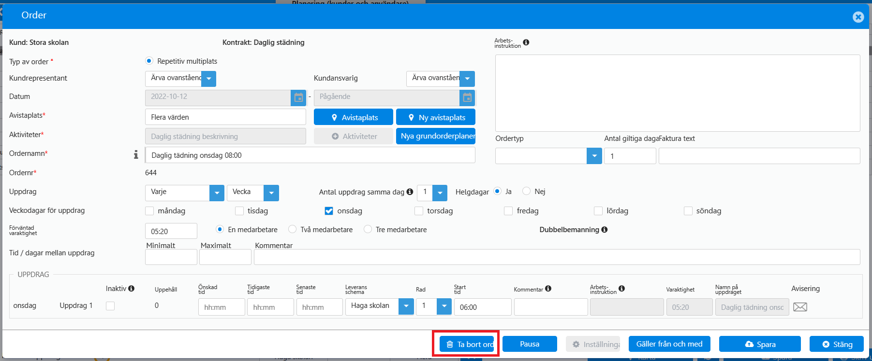
Task: Click the Ordernamn text field
Action: 310,155
